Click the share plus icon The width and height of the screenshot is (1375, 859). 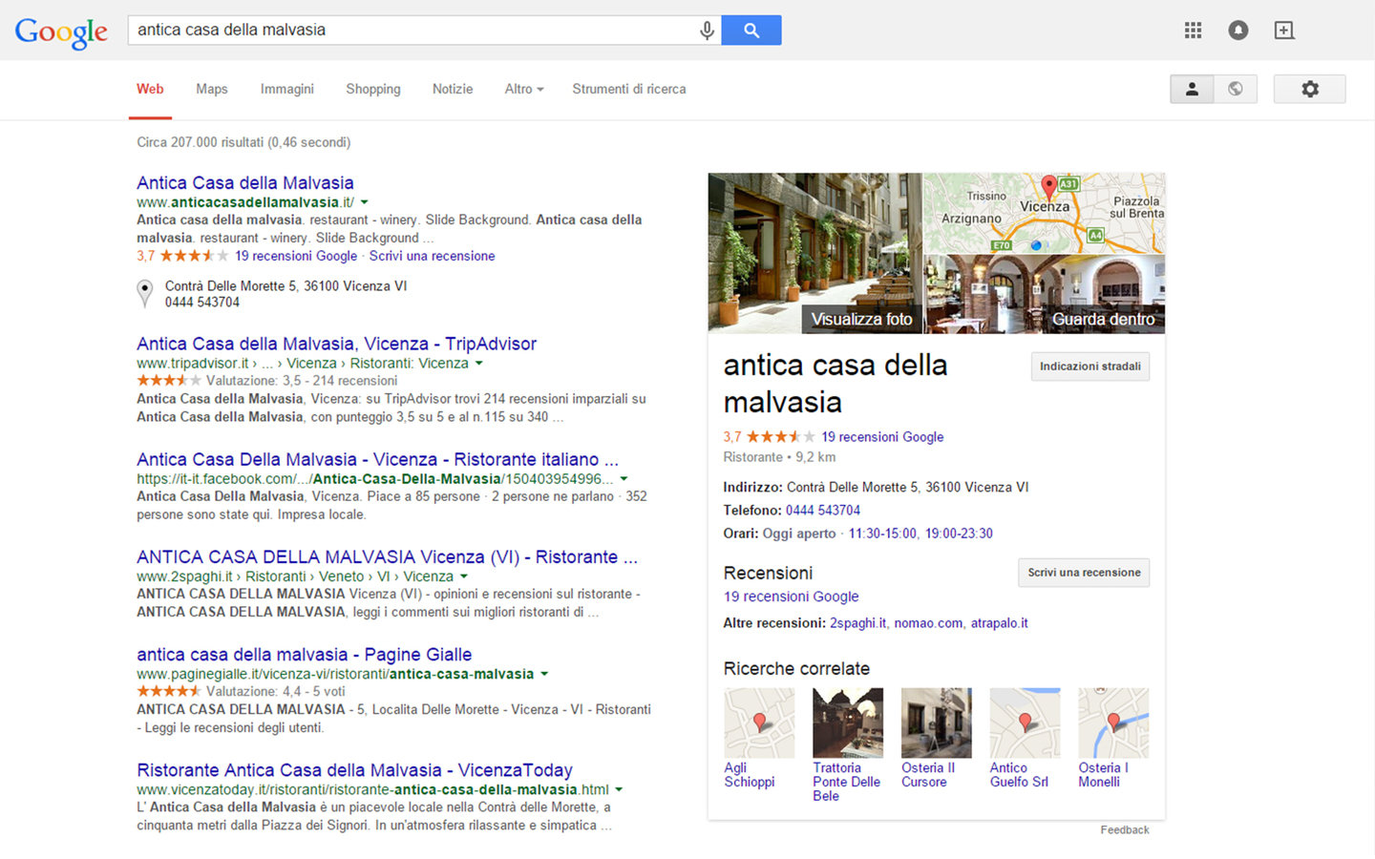1284,31
